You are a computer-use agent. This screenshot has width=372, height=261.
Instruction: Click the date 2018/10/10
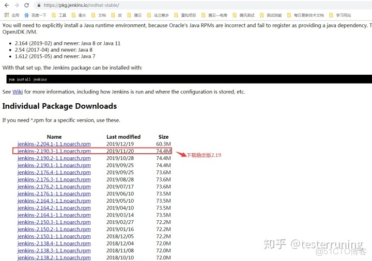point(120,258)
